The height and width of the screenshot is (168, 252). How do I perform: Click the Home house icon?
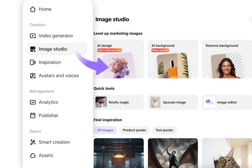point(33,9)
